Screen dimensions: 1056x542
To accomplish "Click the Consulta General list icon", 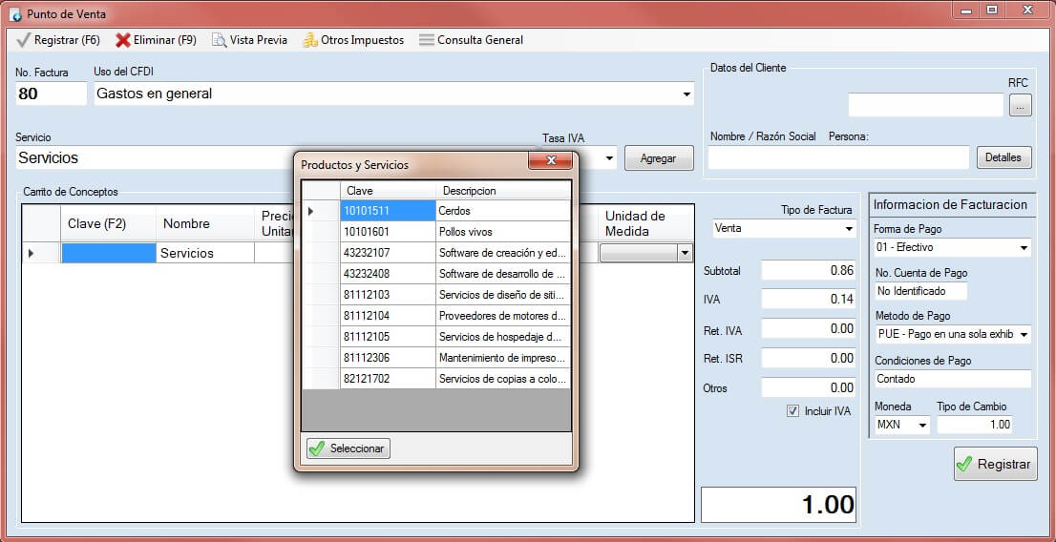I will tap(426, 40).
